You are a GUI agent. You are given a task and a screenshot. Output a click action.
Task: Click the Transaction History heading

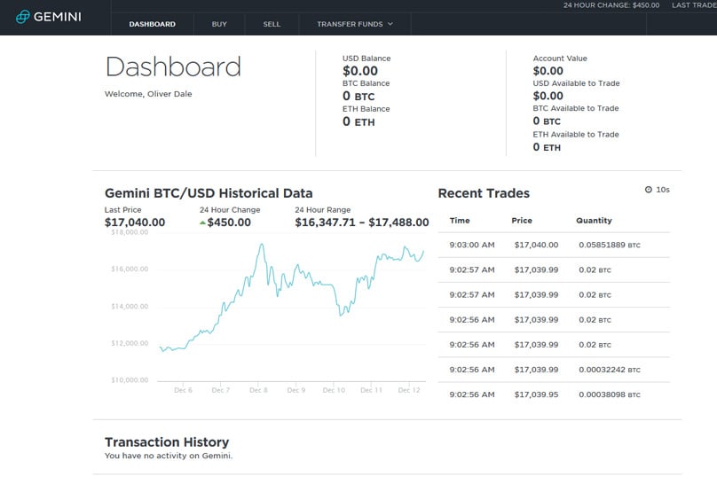pos(167,441)
